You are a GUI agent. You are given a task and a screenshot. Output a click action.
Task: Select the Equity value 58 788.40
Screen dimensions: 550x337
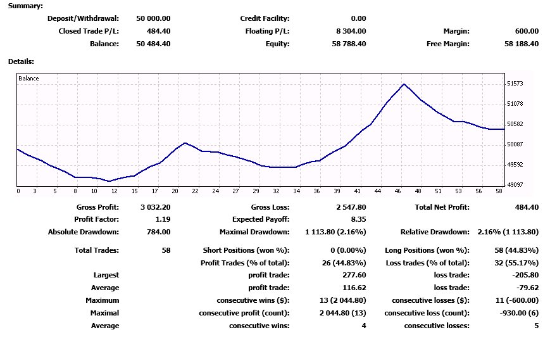click(x=347, y=44)
